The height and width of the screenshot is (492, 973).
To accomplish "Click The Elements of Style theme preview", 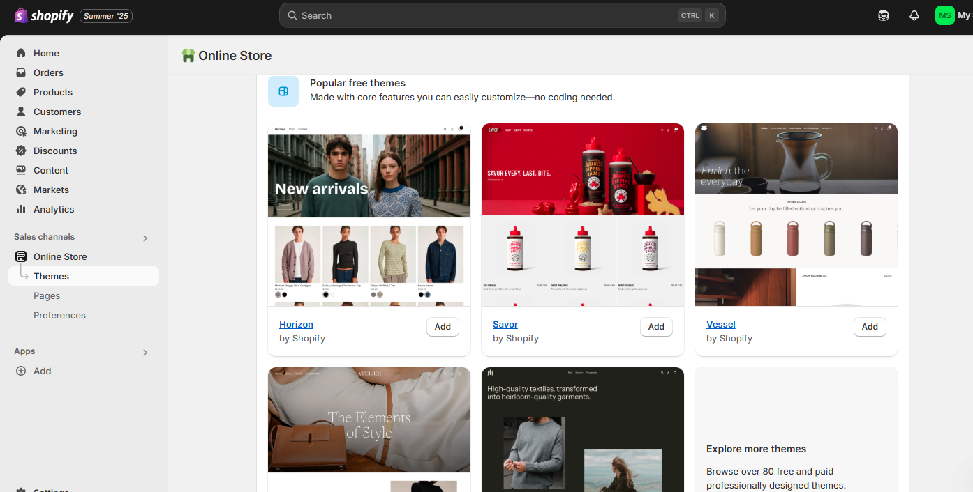I will pyautogui.click(x=369, y=429).
